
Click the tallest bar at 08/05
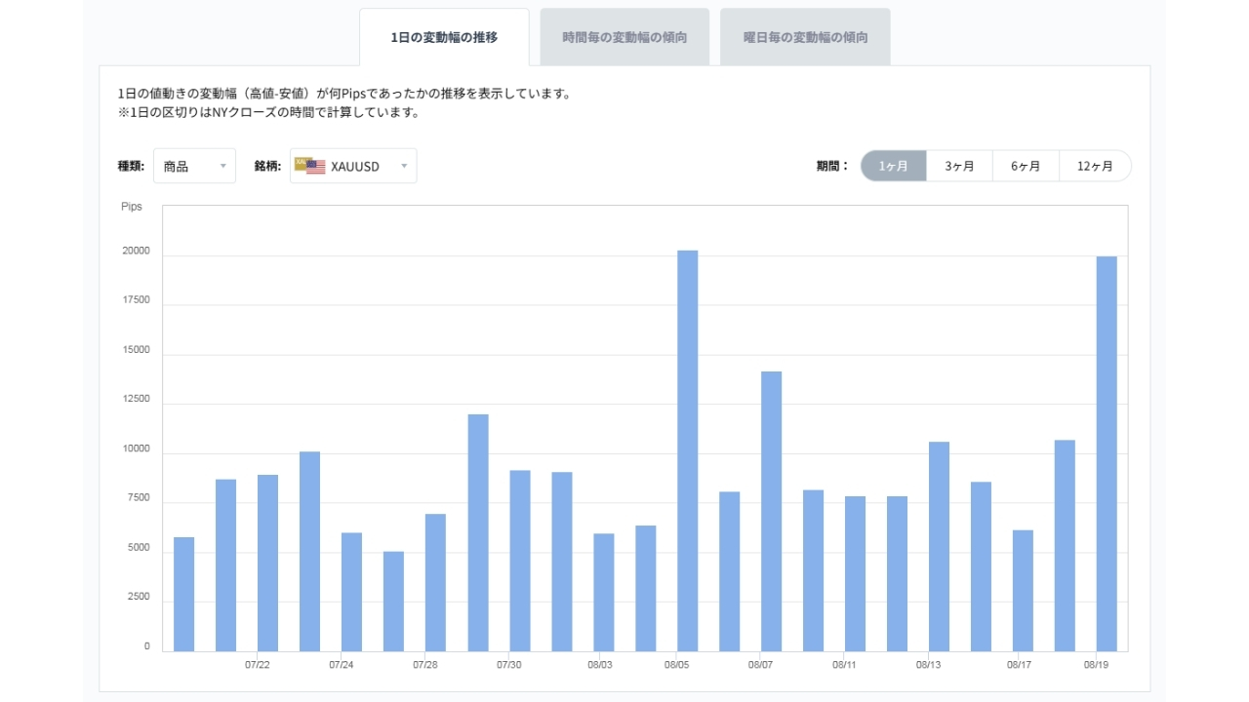[x=688, y=450]
